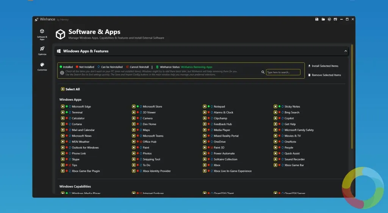The width and height of the screenshot is (388, 213).
Task: Click the save config floppy disk icon
Action: (317, 19)
